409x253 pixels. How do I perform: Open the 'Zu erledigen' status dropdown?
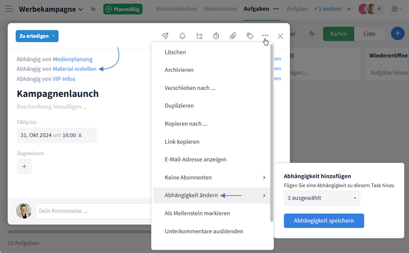coord(37,36)
